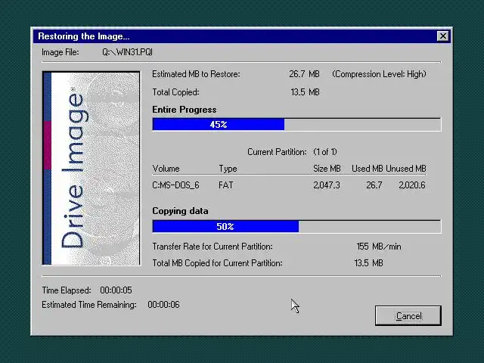Click the Copying data heading
Image resolution: width=484 pixels, height=363 pixels.
click(x=180, y=211)
